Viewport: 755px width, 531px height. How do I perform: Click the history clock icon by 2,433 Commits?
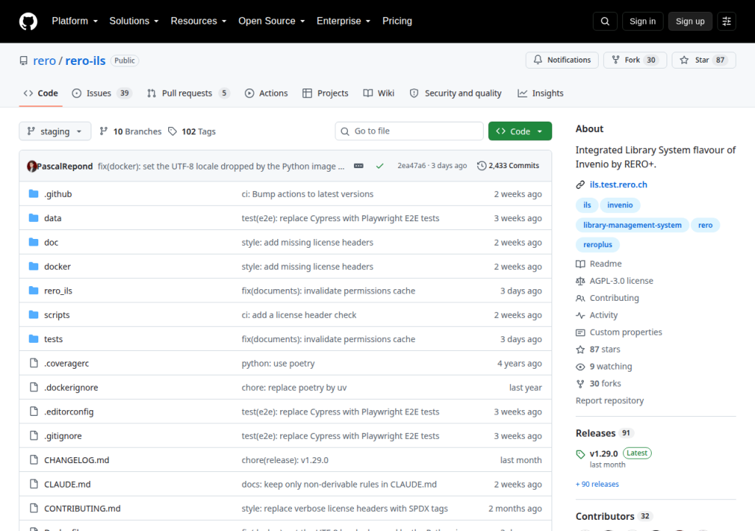click(481, 166)
